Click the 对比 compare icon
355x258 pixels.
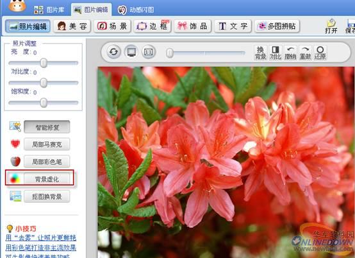click(276, 53)
